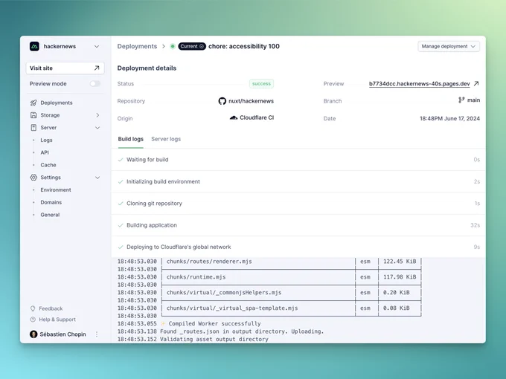Click the Validating asset output directory line
The width and height of the screenshot is (506, 379).
(214, 340)
